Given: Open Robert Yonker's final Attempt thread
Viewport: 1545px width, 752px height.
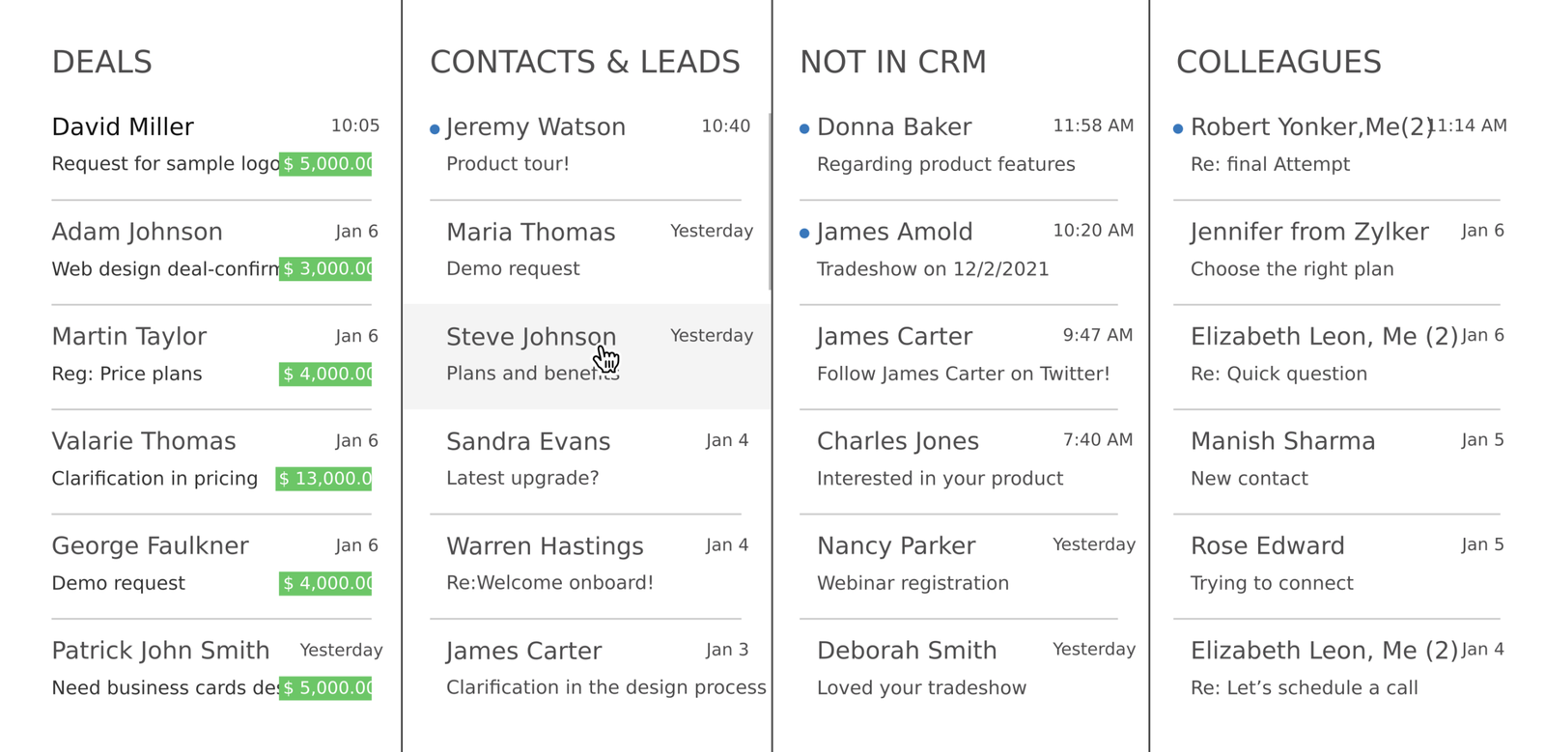Looking at the screenshot, I should tap(1338, 146).
